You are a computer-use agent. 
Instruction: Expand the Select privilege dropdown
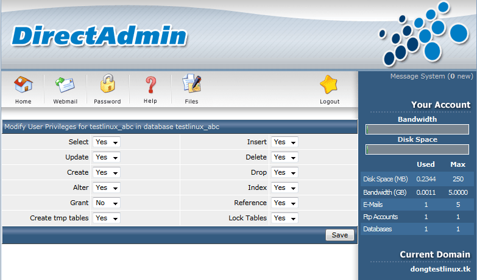coord(107,142)
